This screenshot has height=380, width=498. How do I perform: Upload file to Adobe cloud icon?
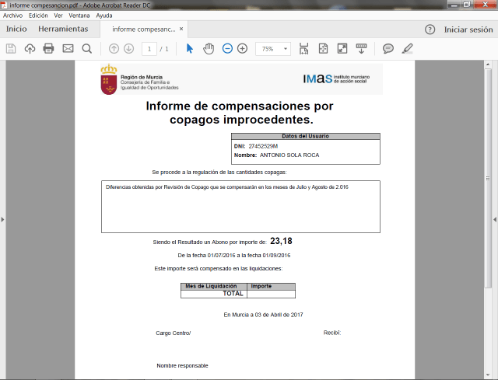click(x=30, y=48)
